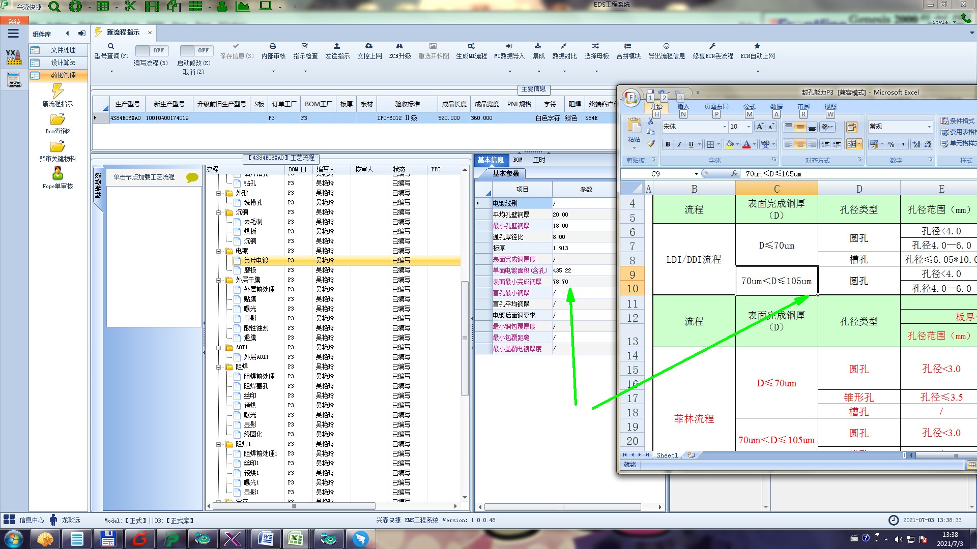Switch to the BOM tab

[x=518, y=160]
